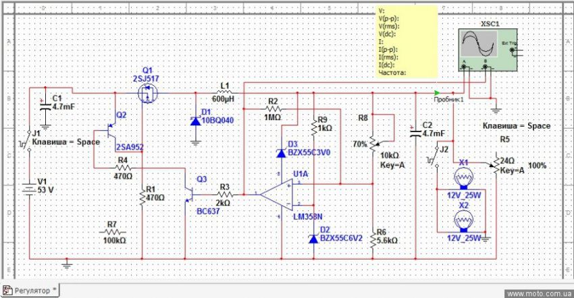
Task: Select the U1A LM358N op-amp triangle
Action: (277, 196)
